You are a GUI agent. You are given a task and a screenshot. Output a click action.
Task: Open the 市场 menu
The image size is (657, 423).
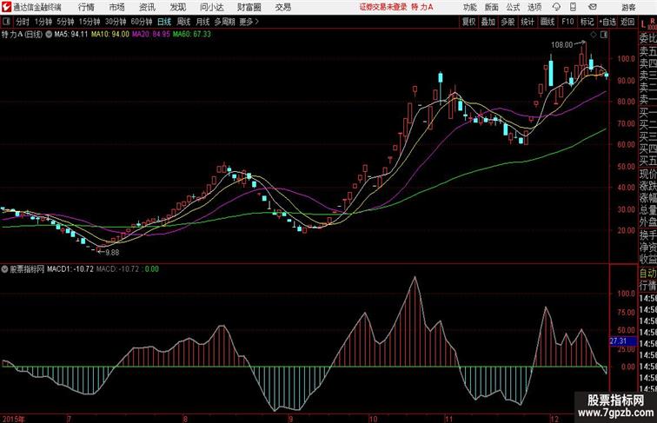point(117,7)
